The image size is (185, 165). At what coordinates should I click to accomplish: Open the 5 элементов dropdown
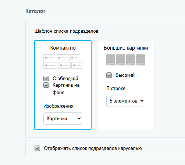tap(126, 101)
